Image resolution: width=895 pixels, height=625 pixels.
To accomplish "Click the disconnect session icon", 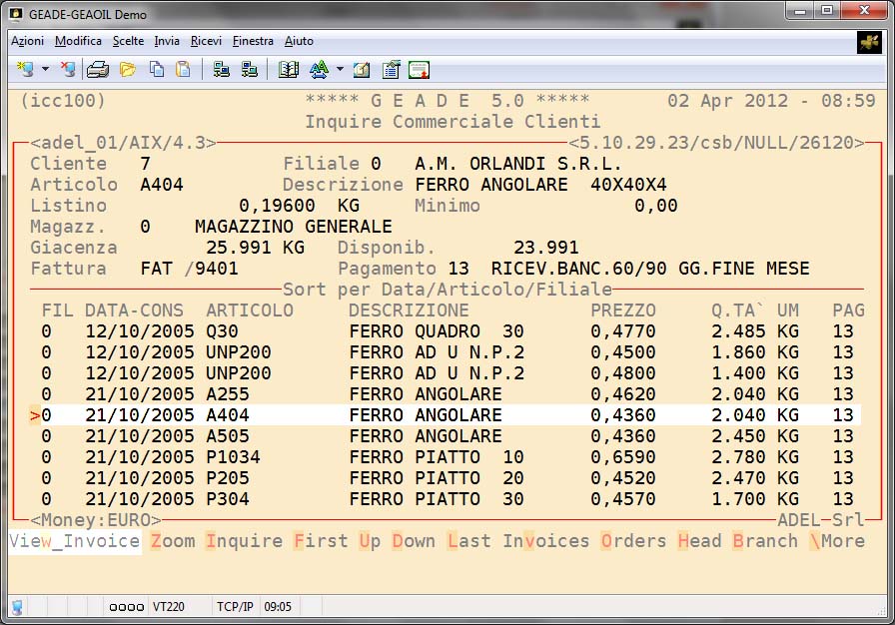I will tap(67, 70).
